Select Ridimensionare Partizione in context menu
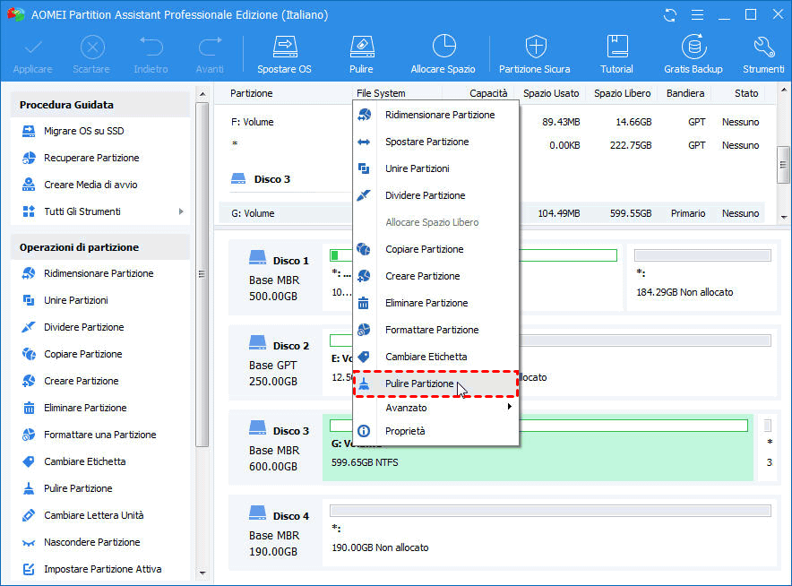 tap(439, 115)
